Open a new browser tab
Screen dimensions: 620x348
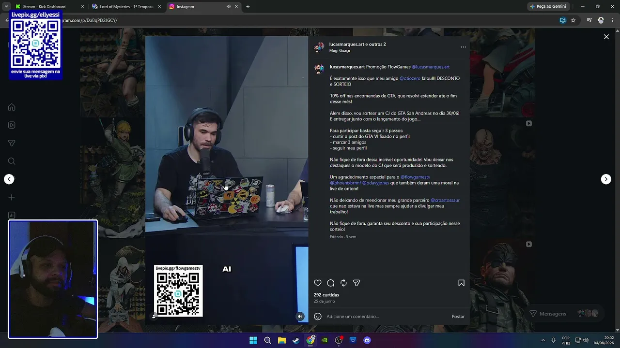pos(248,7)
